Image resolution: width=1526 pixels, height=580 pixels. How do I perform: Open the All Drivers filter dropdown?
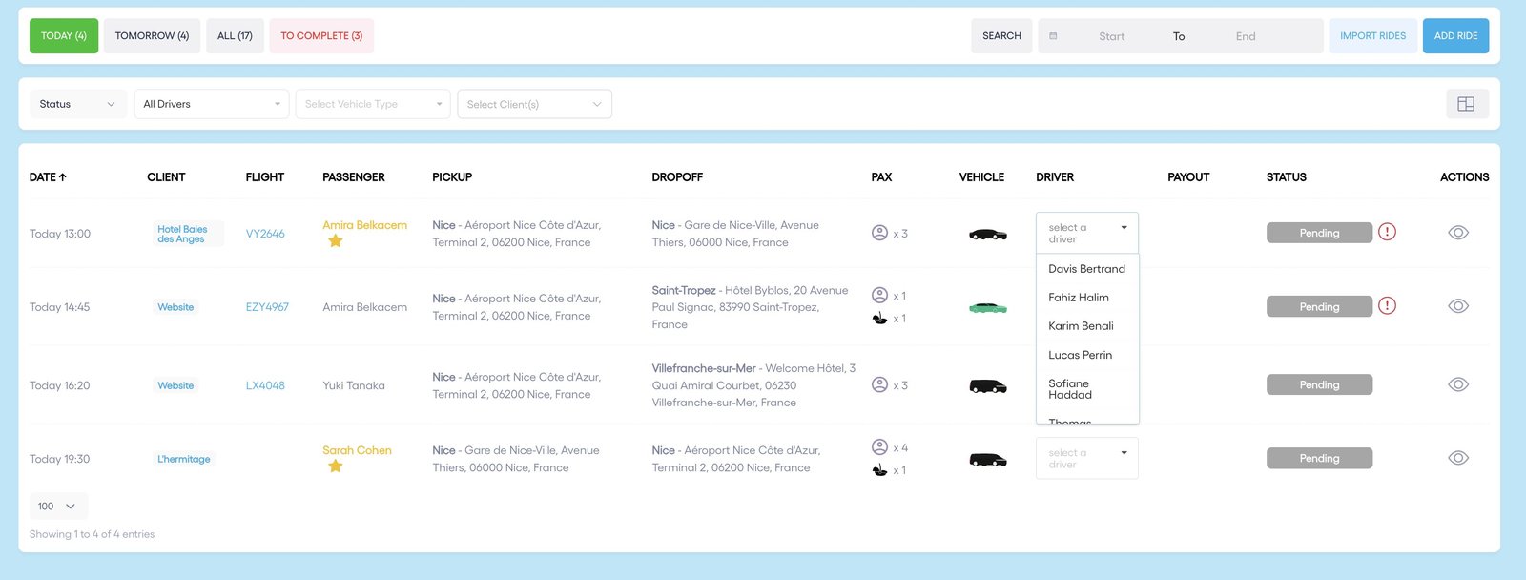click(212, 104)
